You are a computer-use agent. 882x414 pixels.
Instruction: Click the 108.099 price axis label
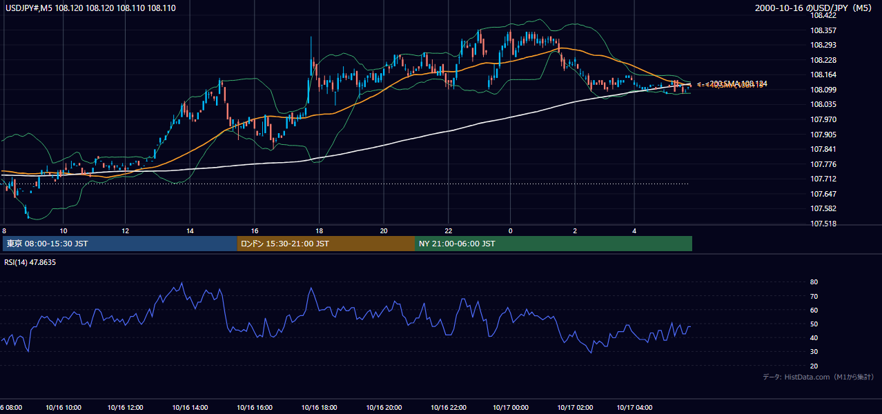click(824, 90)
